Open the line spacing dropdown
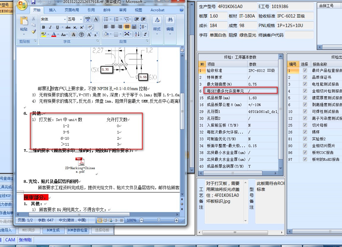 tap(143, 27)
